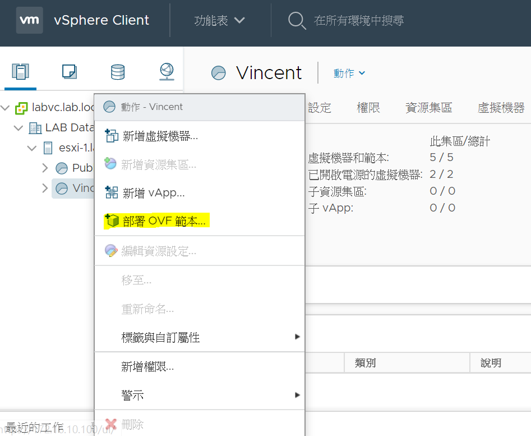The image size is (531, 436).
Task: Click the 子 vApp label
Action: pos(330,208)
